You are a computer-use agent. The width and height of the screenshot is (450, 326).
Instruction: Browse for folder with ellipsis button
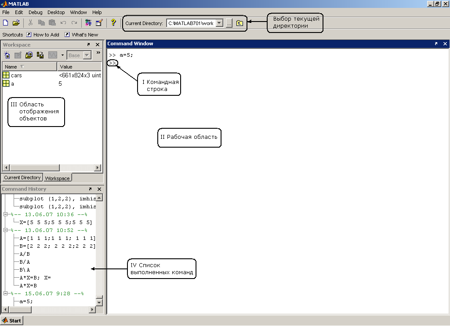[x=229, y=23]
